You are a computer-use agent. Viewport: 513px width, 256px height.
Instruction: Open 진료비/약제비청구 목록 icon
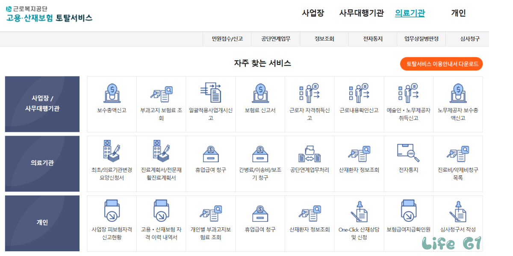458,154
